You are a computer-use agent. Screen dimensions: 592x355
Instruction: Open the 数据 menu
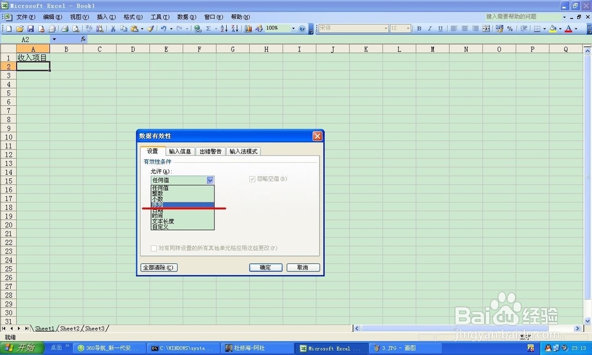click(x=186, y=17)
